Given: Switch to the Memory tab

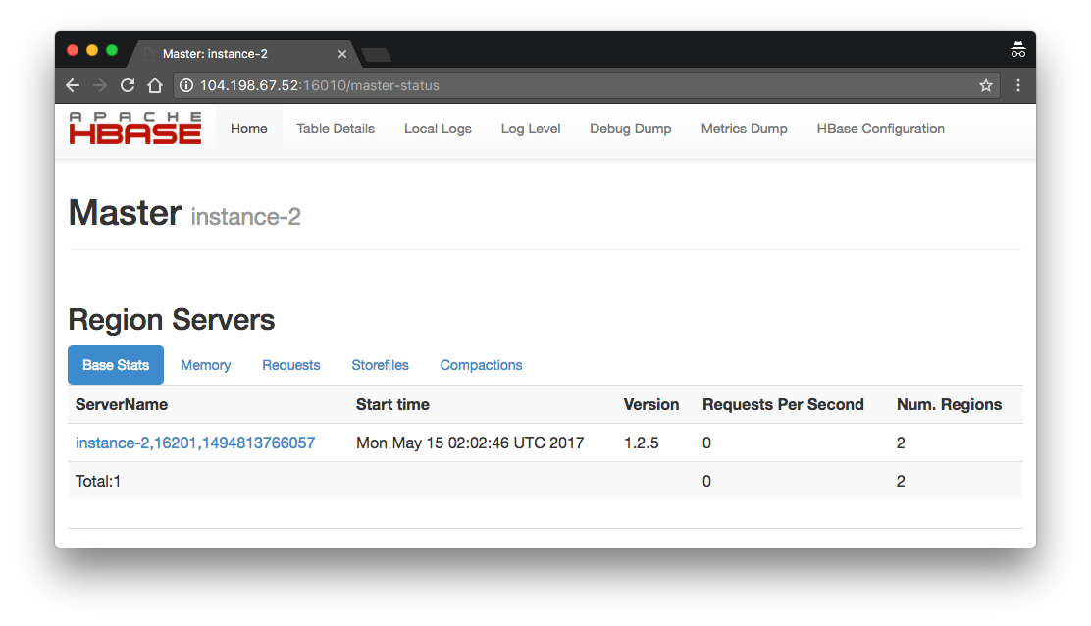Looking at the screenshot, I should tap(205, 365).
